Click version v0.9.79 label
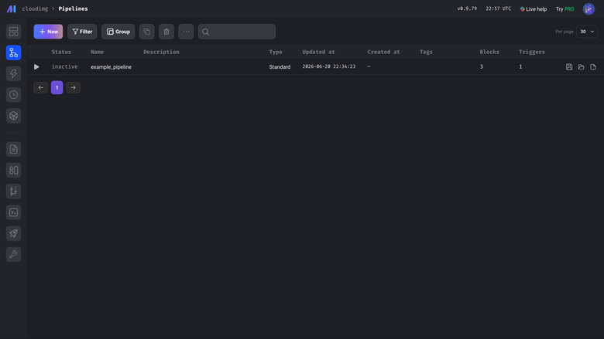The width and height of the screenshot is (604, 339). click(x=467, y=8)
